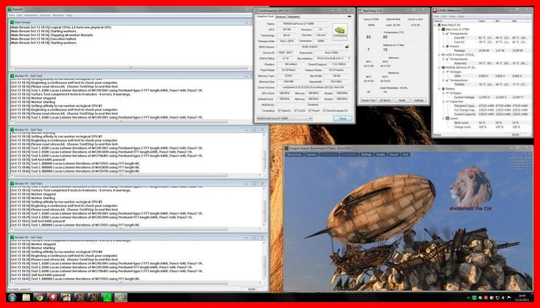The height and width of the screenshot is (308, 540).
Task: Click the Windows Start orb
Action: (x=12, y=297)
